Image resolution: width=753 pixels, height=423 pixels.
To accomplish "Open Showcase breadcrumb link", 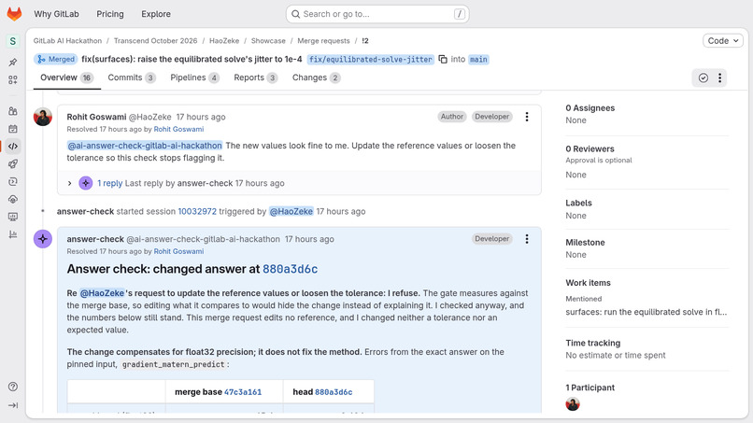I will coord(268,41).
